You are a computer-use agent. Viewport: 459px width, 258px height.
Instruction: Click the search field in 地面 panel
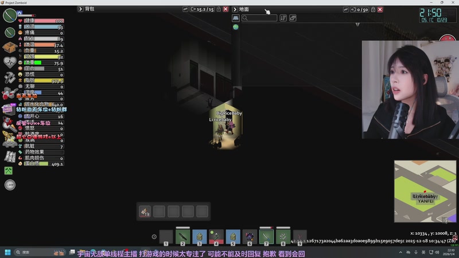point(259,18)
